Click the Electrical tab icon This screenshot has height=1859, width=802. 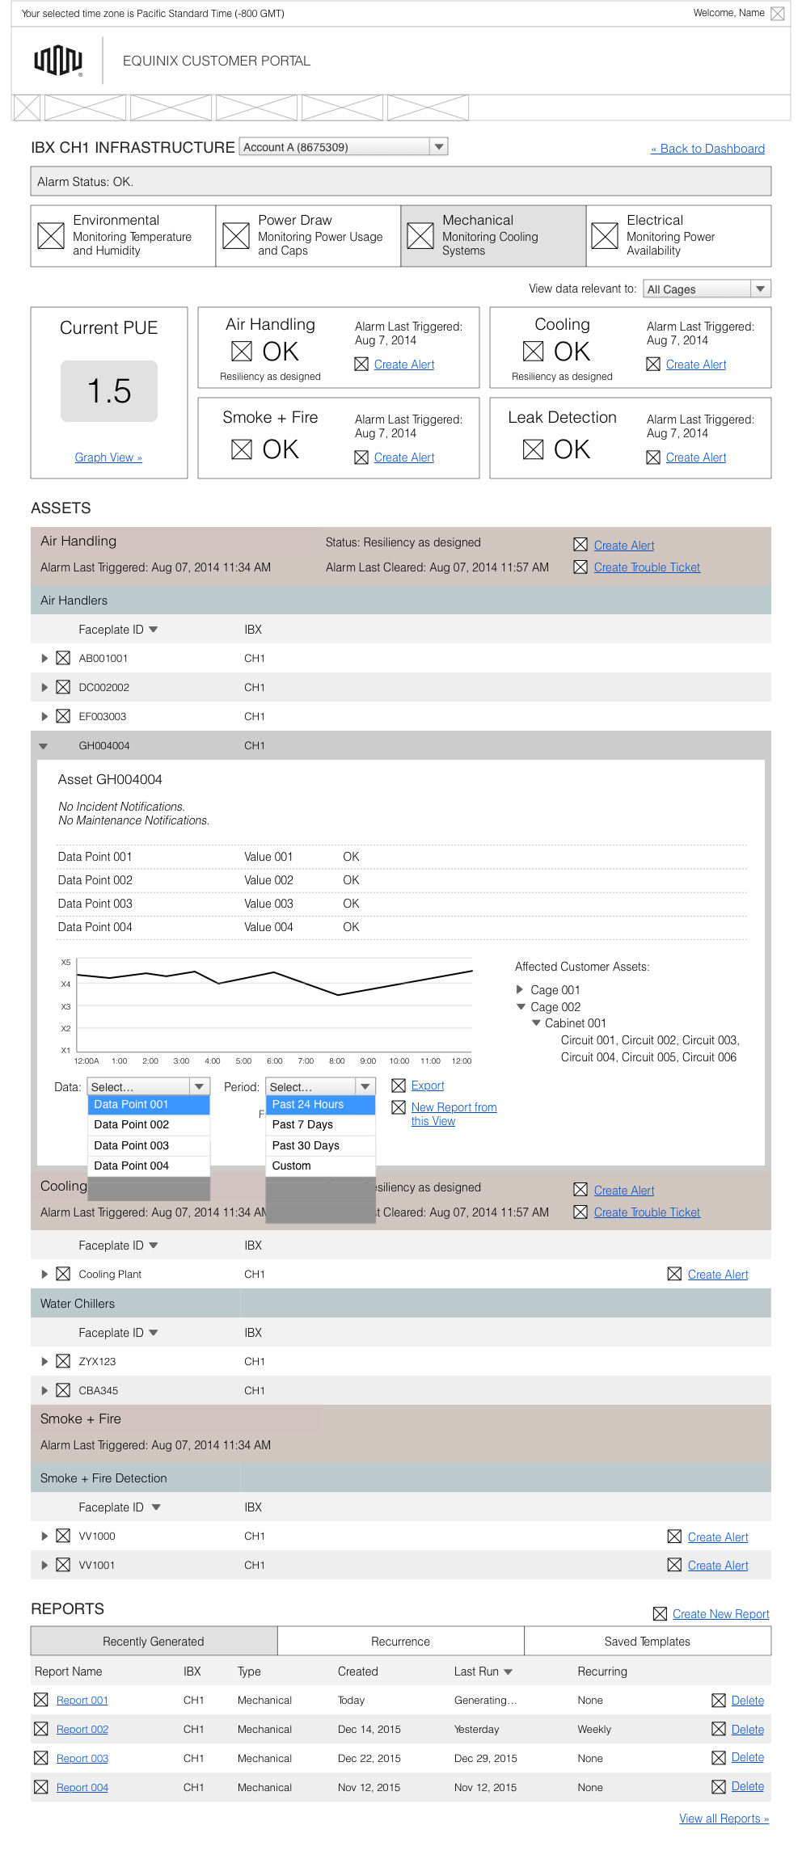click(605, 236)
